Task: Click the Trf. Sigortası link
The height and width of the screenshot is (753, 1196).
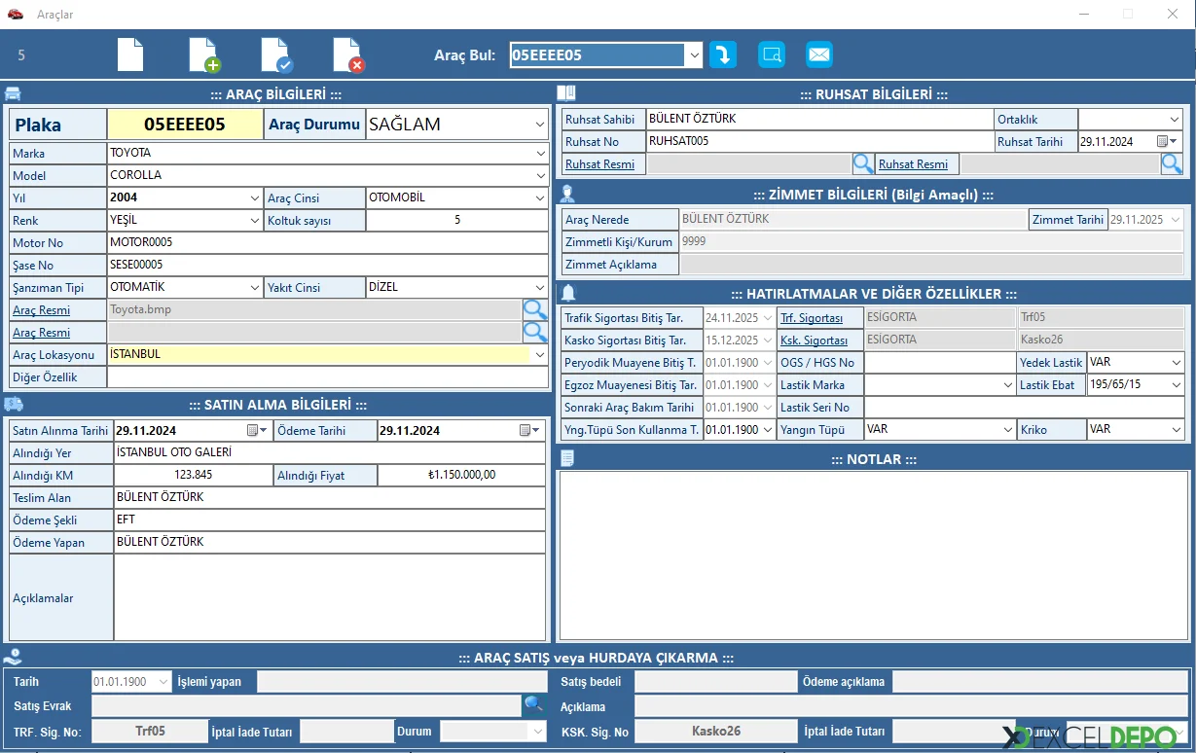Action: coord(811,318)
